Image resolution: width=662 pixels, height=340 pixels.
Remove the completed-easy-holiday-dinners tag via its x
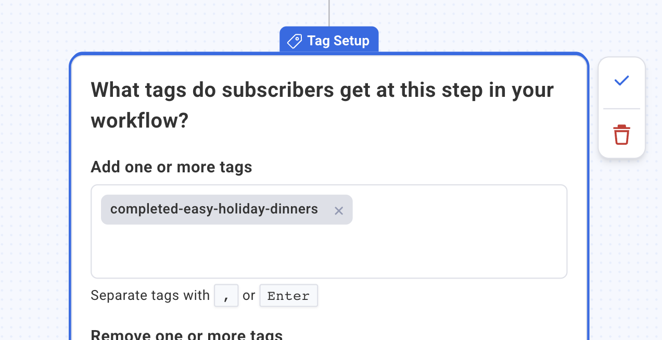(x=339, y=210)
